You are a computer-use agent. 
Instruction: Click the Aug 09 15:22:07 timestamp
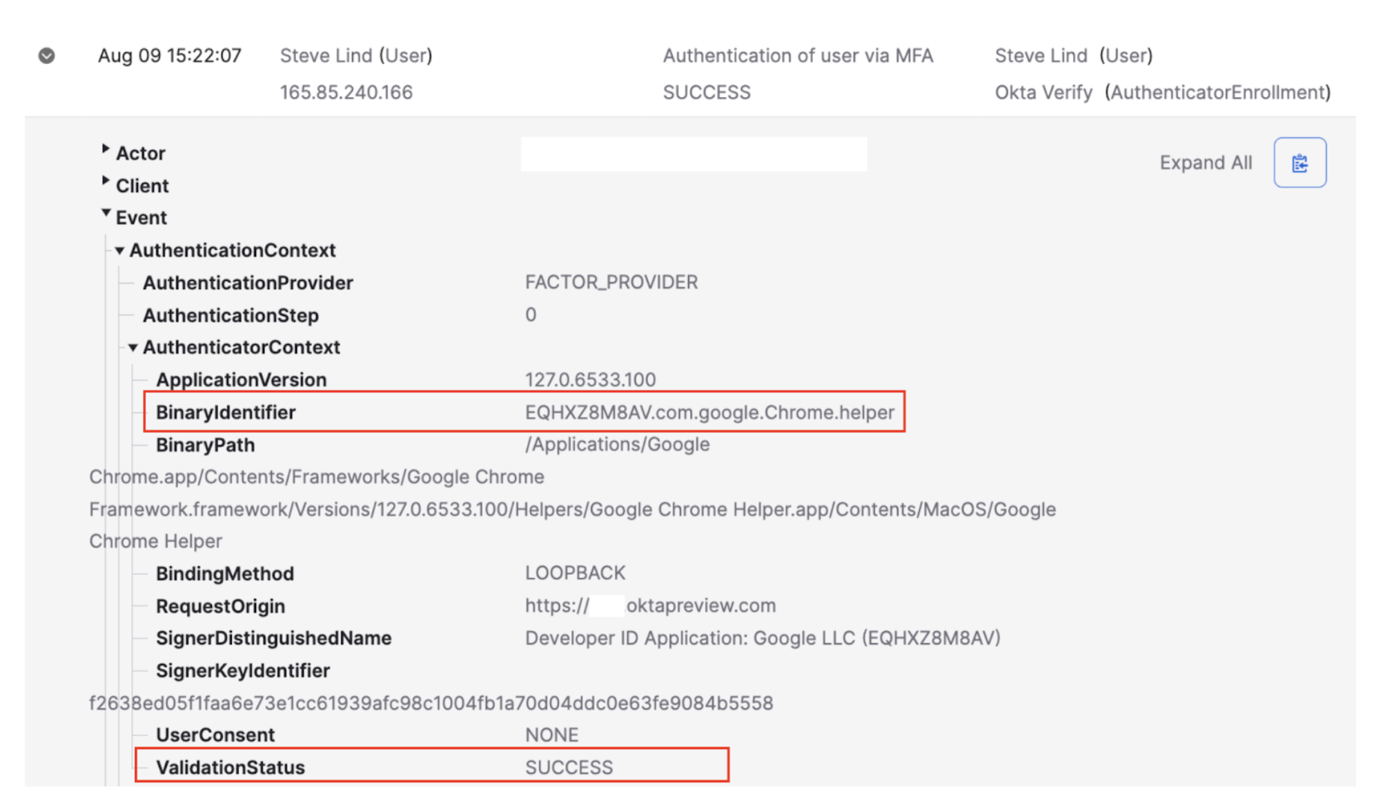pyautogui.click(x=170, y=56)
